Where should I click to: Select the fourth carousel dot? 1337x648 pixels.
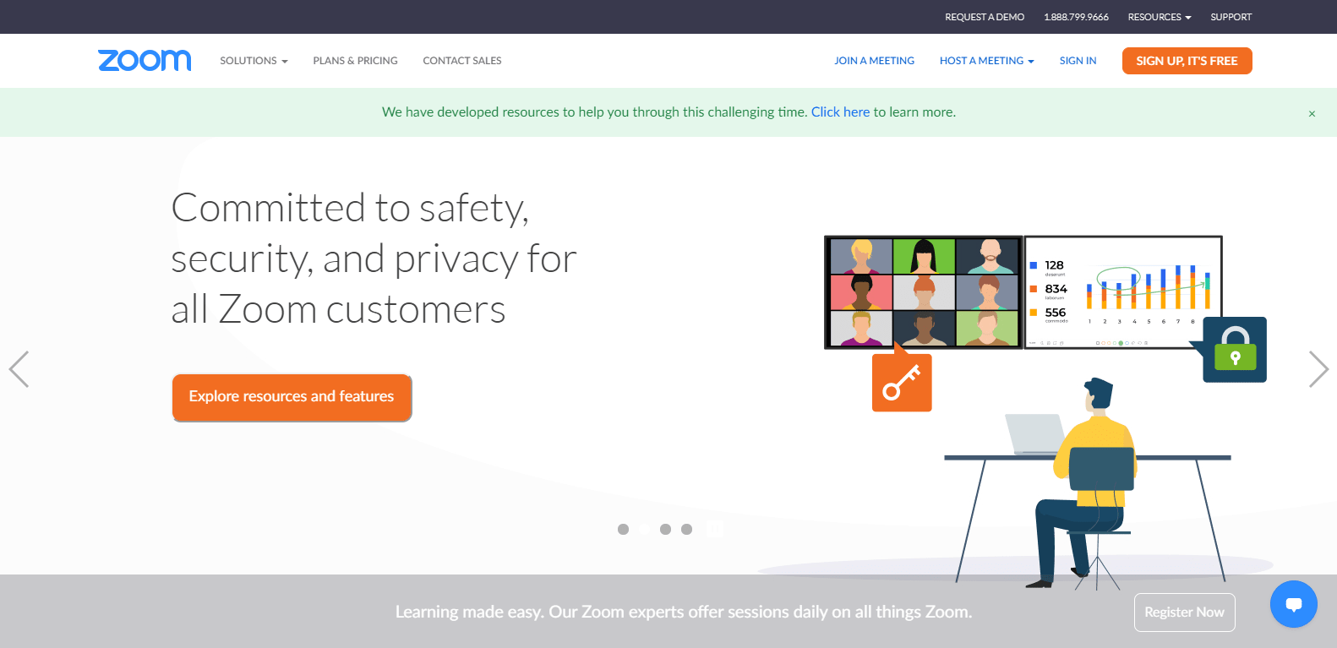point(686,530)
